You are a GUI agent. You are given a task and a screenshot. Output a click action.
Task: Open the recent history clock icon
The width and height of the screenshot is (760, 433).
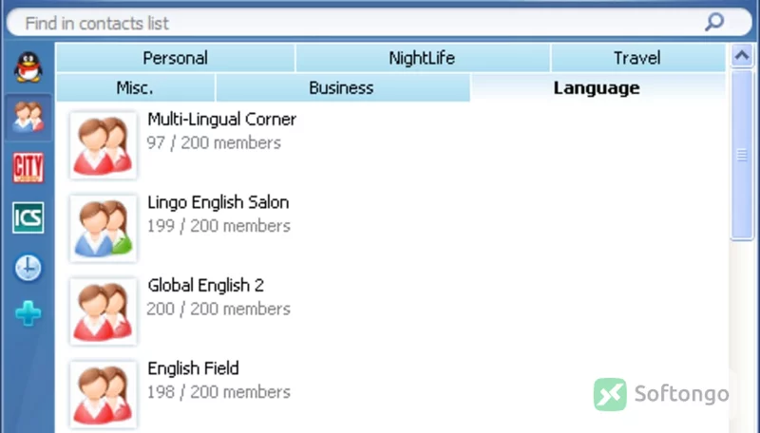pos(28,268)
